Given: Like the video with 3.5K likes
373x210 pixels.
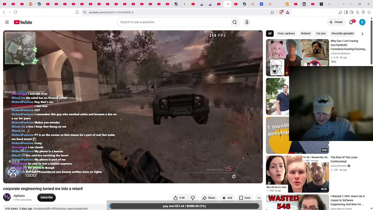Looking at the screenshot, I should [x=179, y=198].
